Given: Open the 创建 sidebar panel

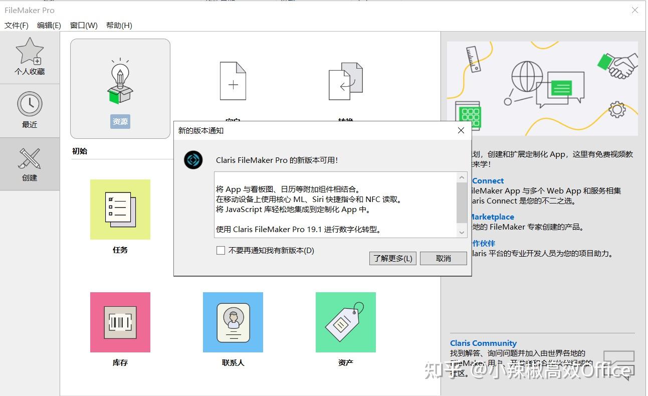Looking at the screenshot, I should click(30, 164).
